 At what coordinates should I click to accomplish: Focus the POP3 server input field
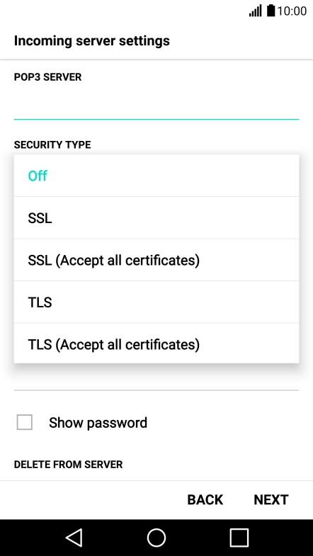pos(156,105)
